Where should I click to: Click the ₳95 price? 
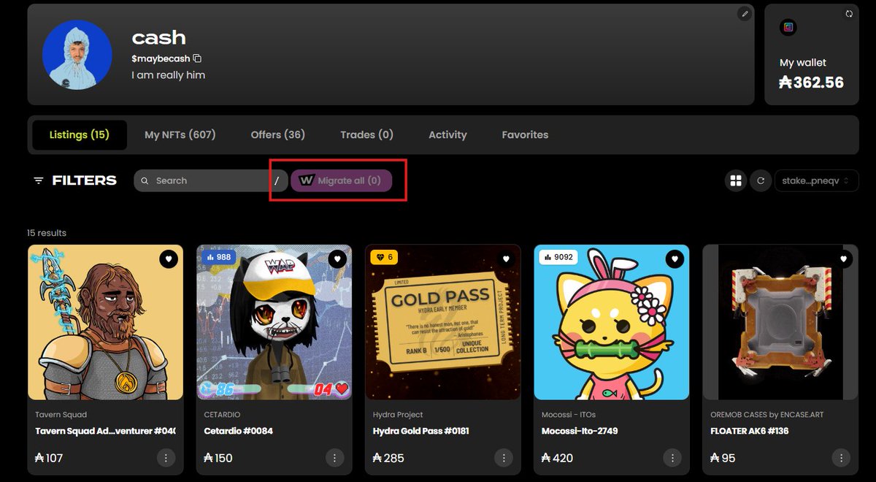point(723,458)
